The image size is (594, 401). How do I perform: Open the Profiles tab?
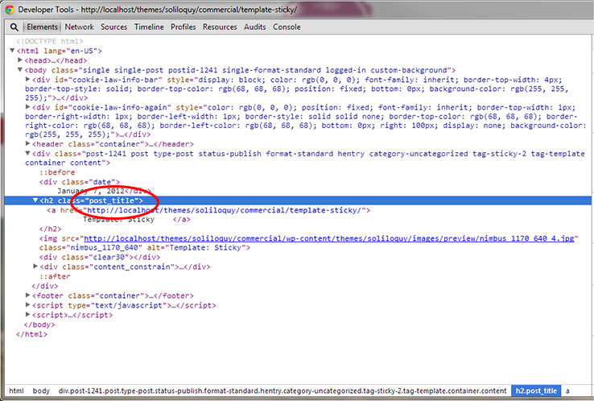tap(184, 27)
